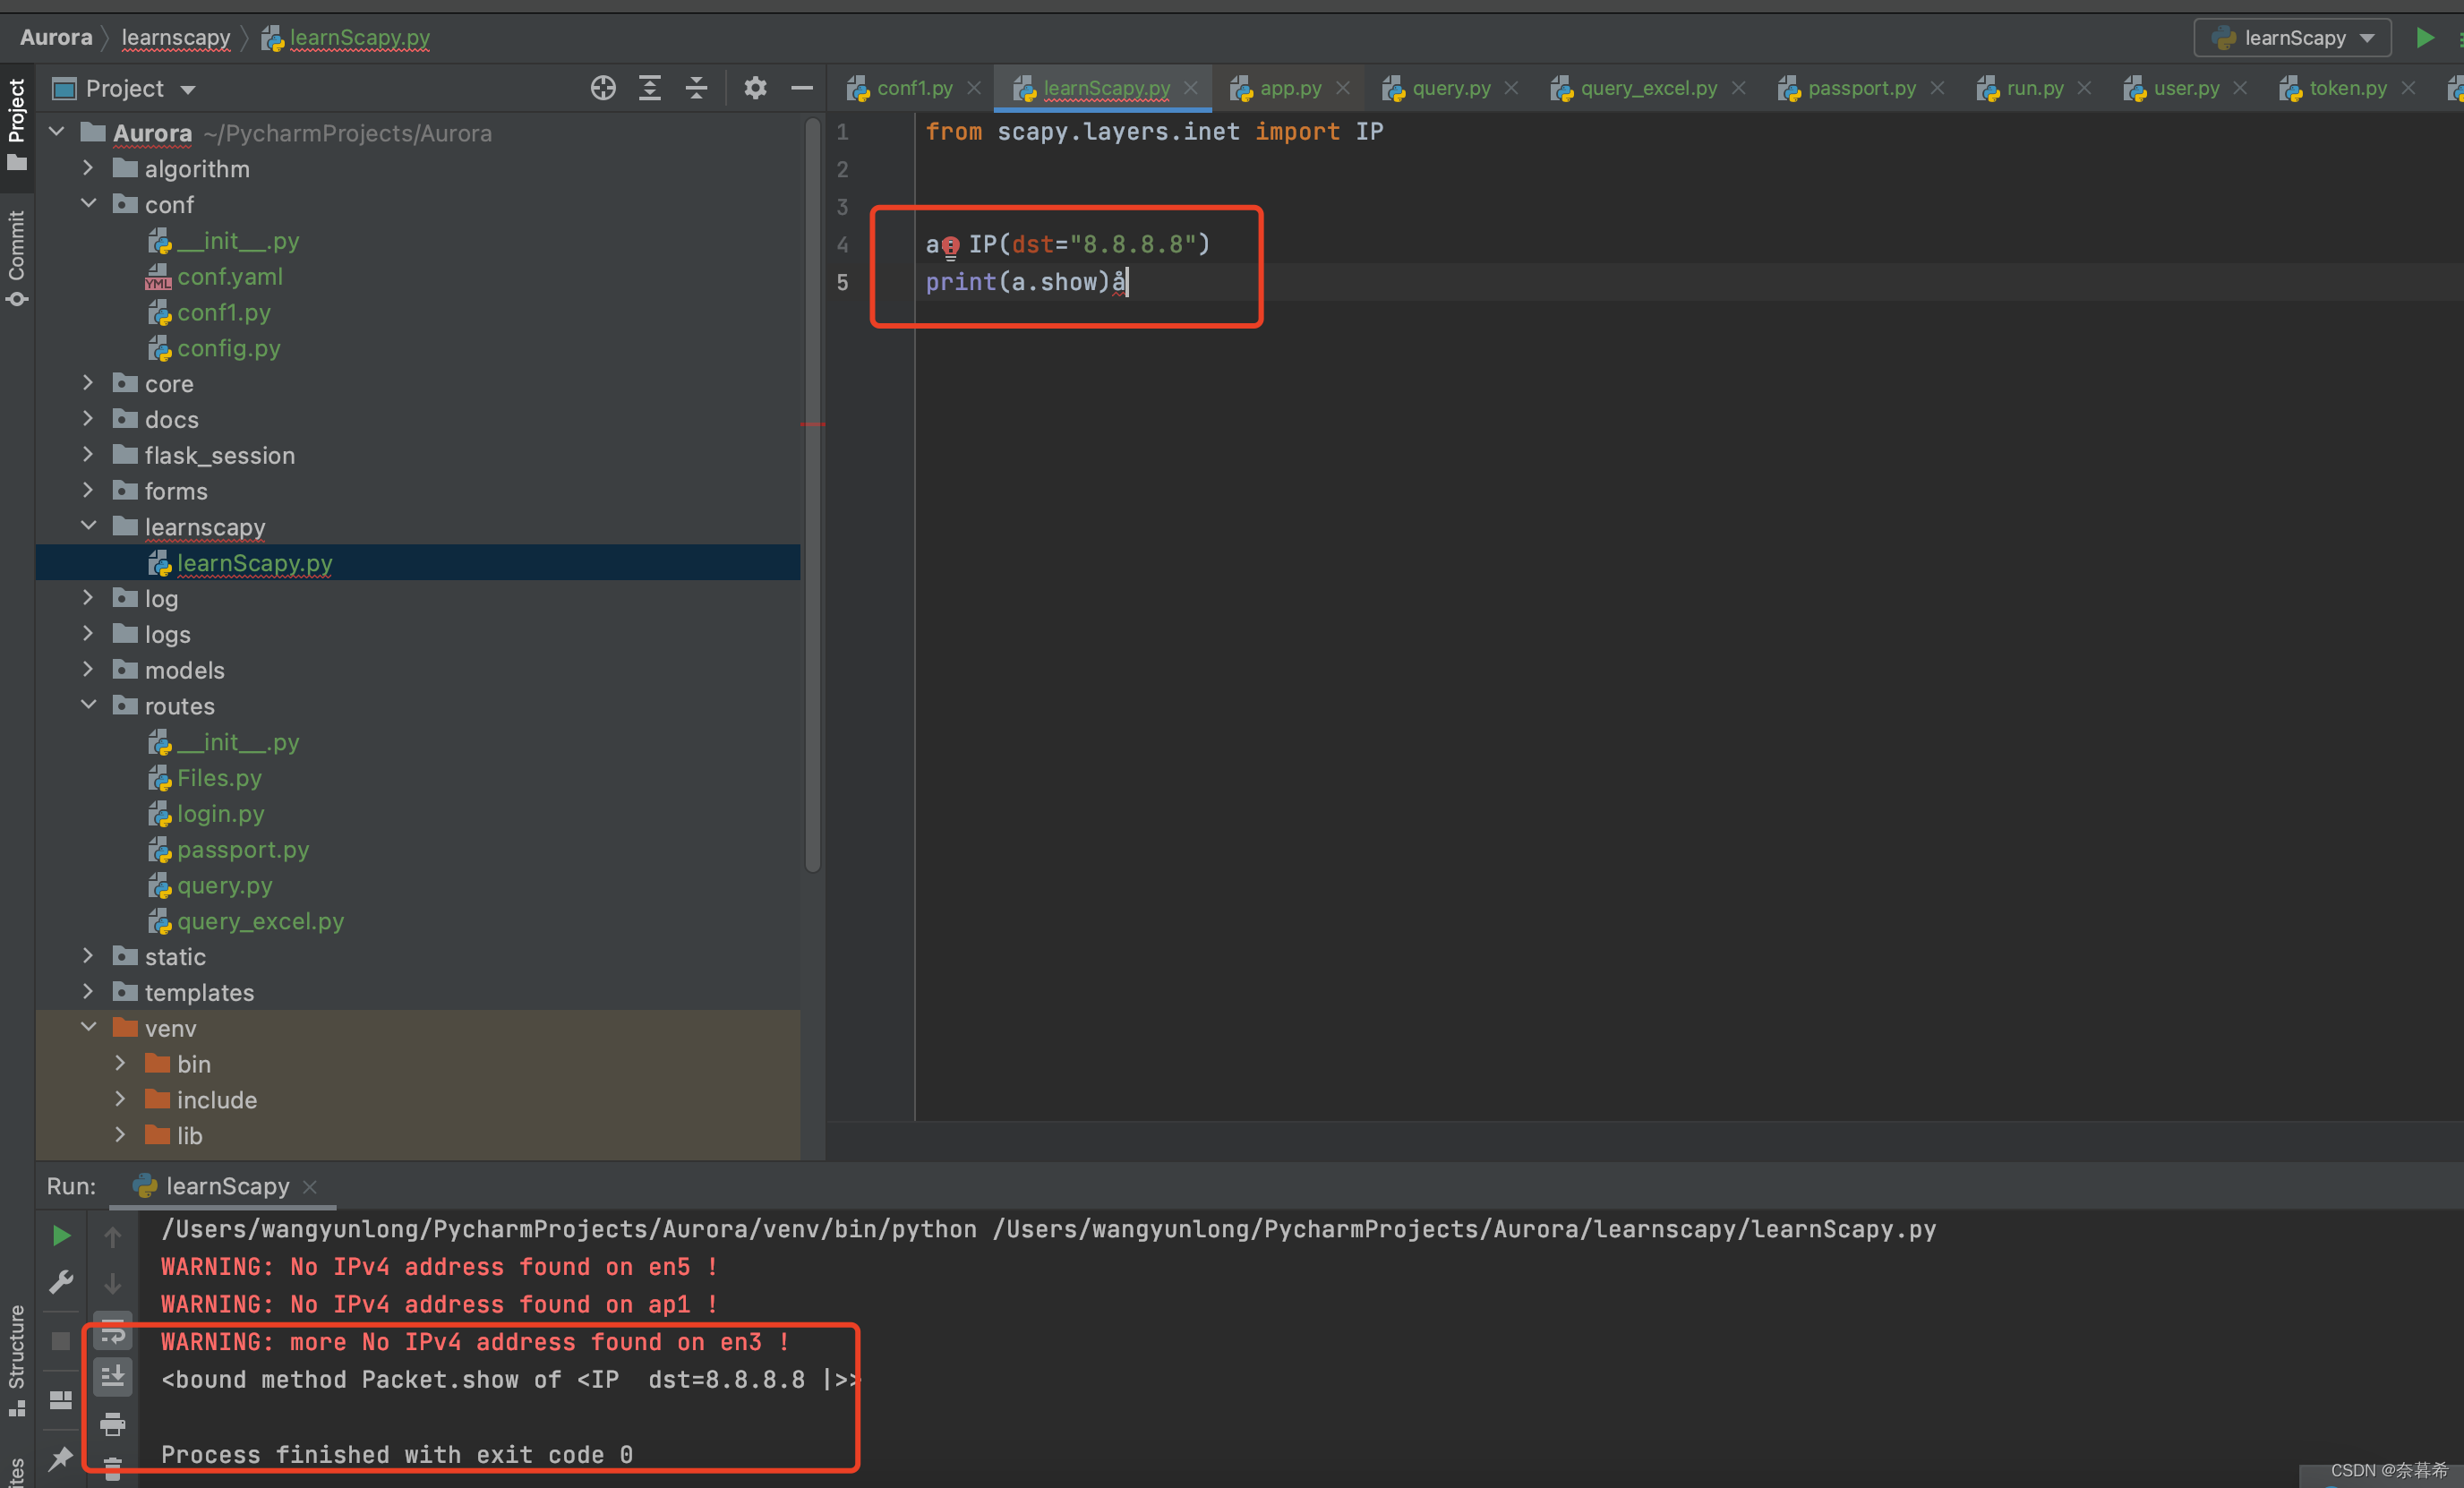Switch to the app.py editor tab

[x=1289, y=88]
